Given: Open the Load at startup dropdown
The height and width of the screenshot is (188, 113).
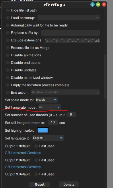Looking at the screenshot, I should point(69,18).
